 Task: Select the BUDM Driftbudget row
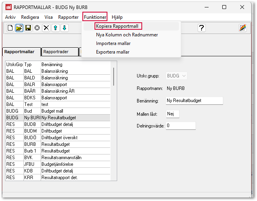58,131
